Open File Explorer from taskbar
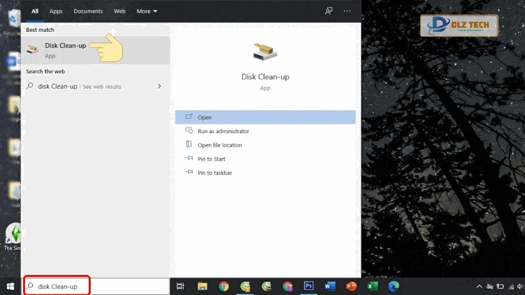This screenshot has height=295, width=525. pyautogui.click(x=202, y=286)
